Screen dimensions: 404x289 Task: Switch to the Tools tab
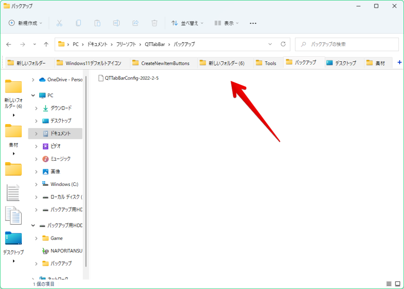[267, 63]
